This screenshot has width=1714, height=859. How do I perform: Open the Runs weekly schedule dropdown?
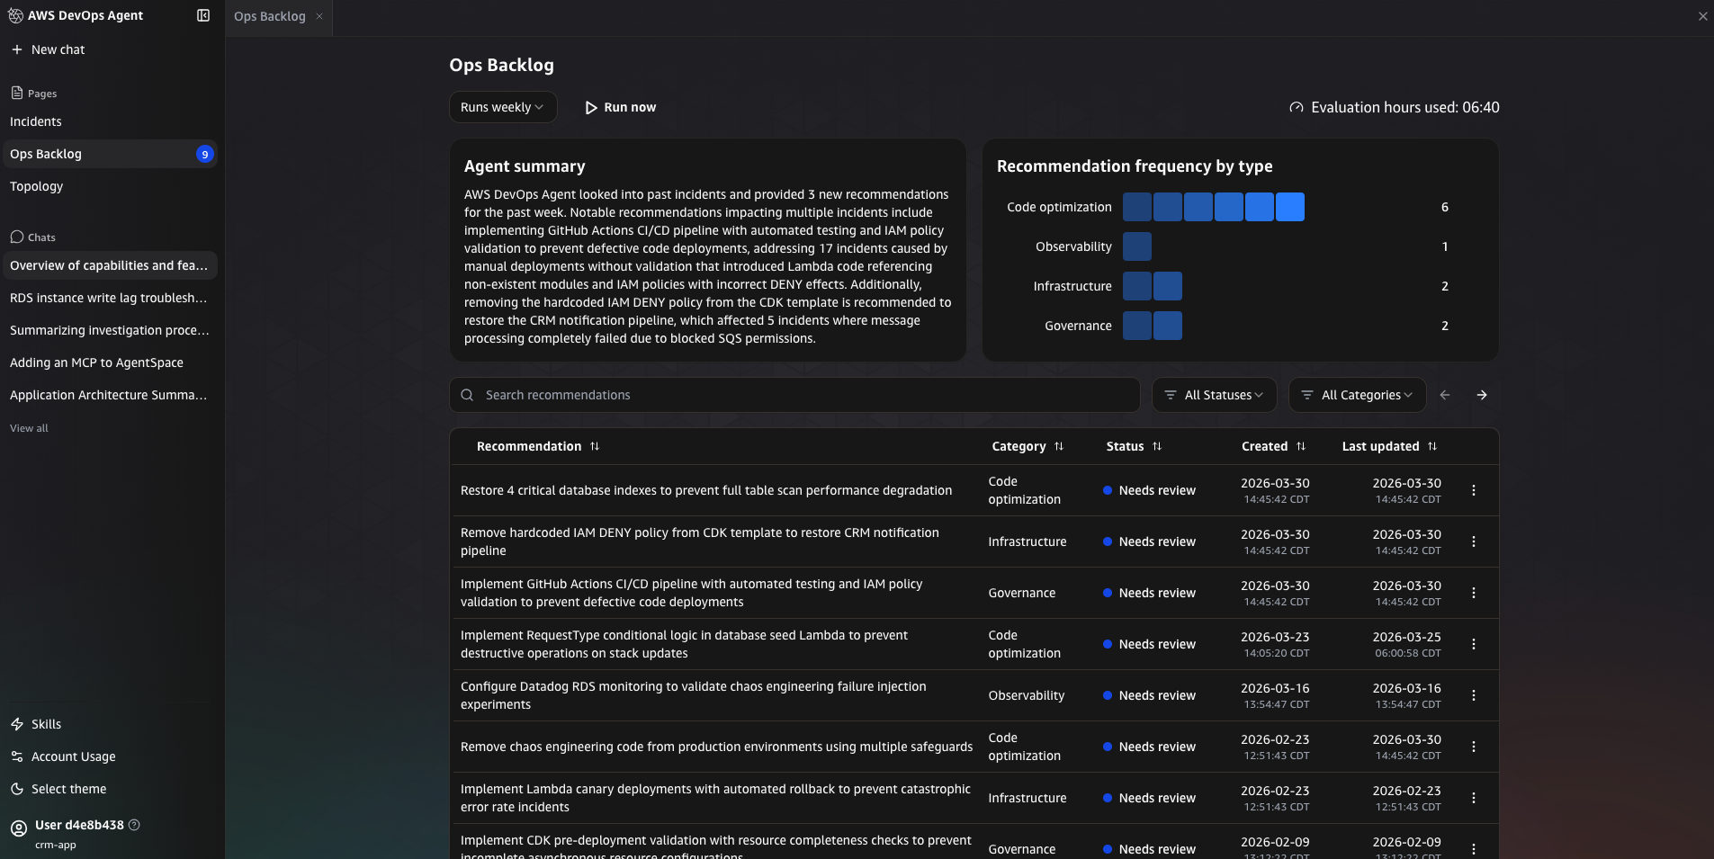(x=502, y=107)
